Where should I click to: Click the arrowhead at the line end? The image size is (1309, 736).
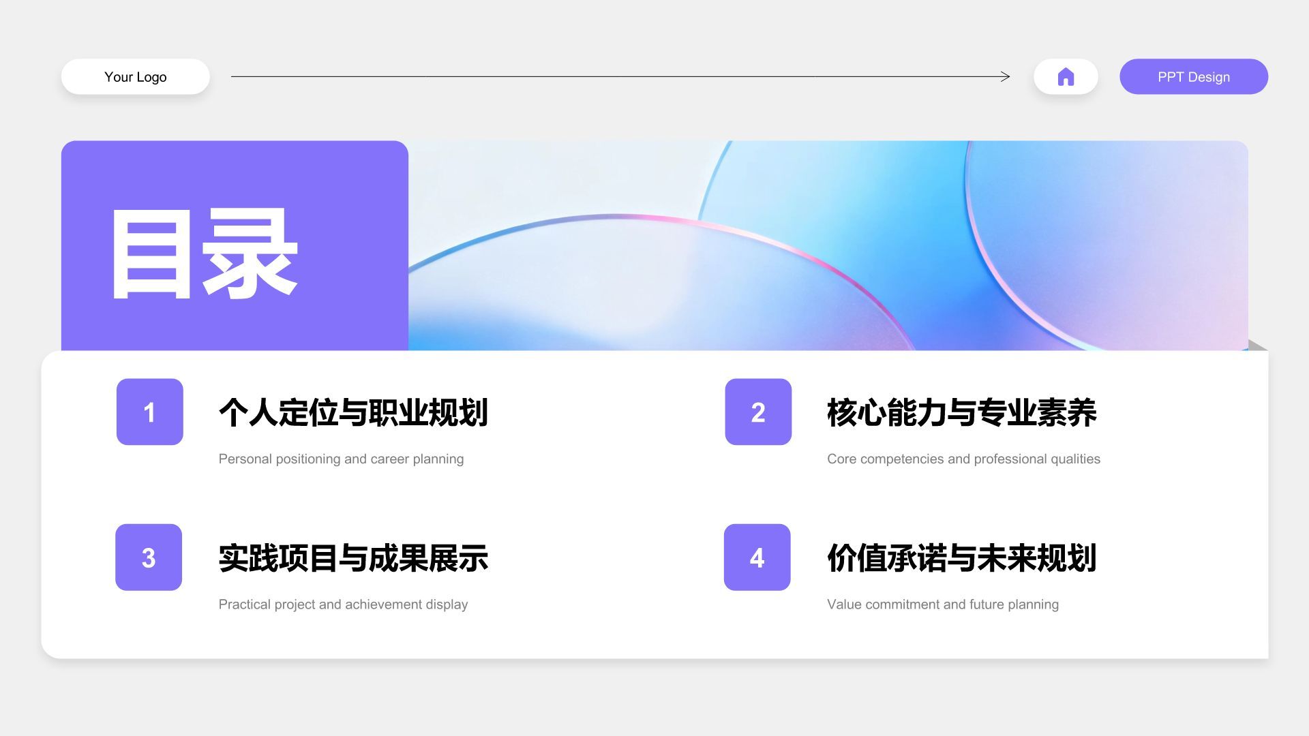click(1006, 76)
